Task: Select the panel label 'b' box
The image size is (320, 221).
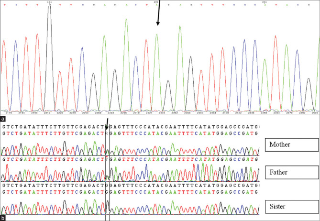Action: pos(3,218)
